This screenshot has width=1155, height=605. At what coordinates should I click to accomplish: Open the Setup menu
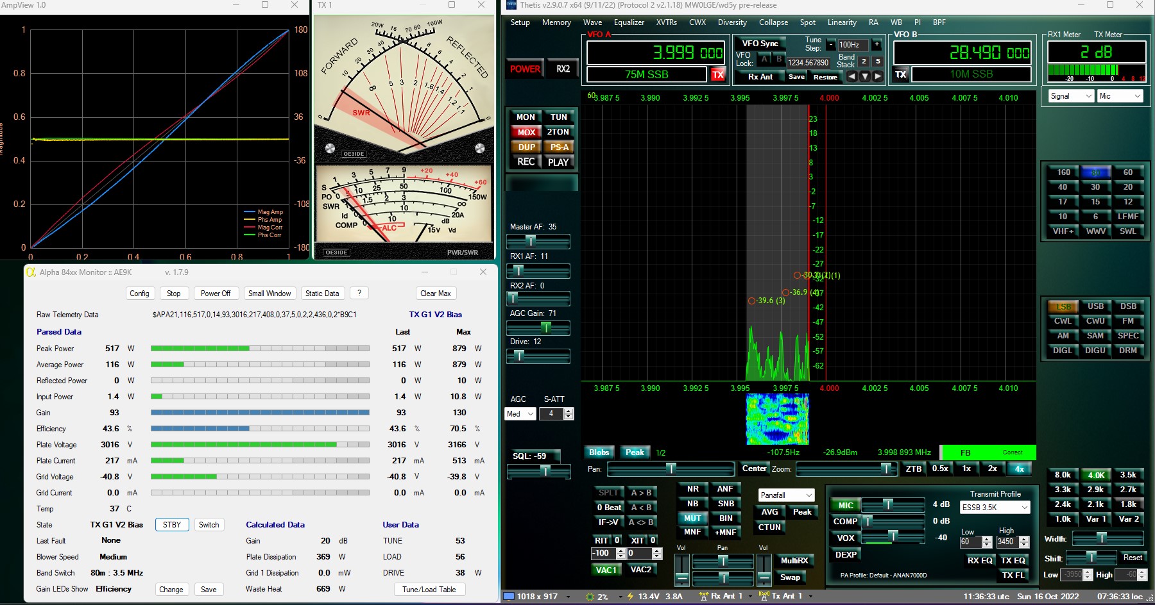(x=520, y=22)
